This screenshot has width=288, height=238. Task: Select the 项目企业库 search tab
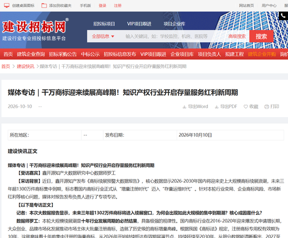point(174,24)
